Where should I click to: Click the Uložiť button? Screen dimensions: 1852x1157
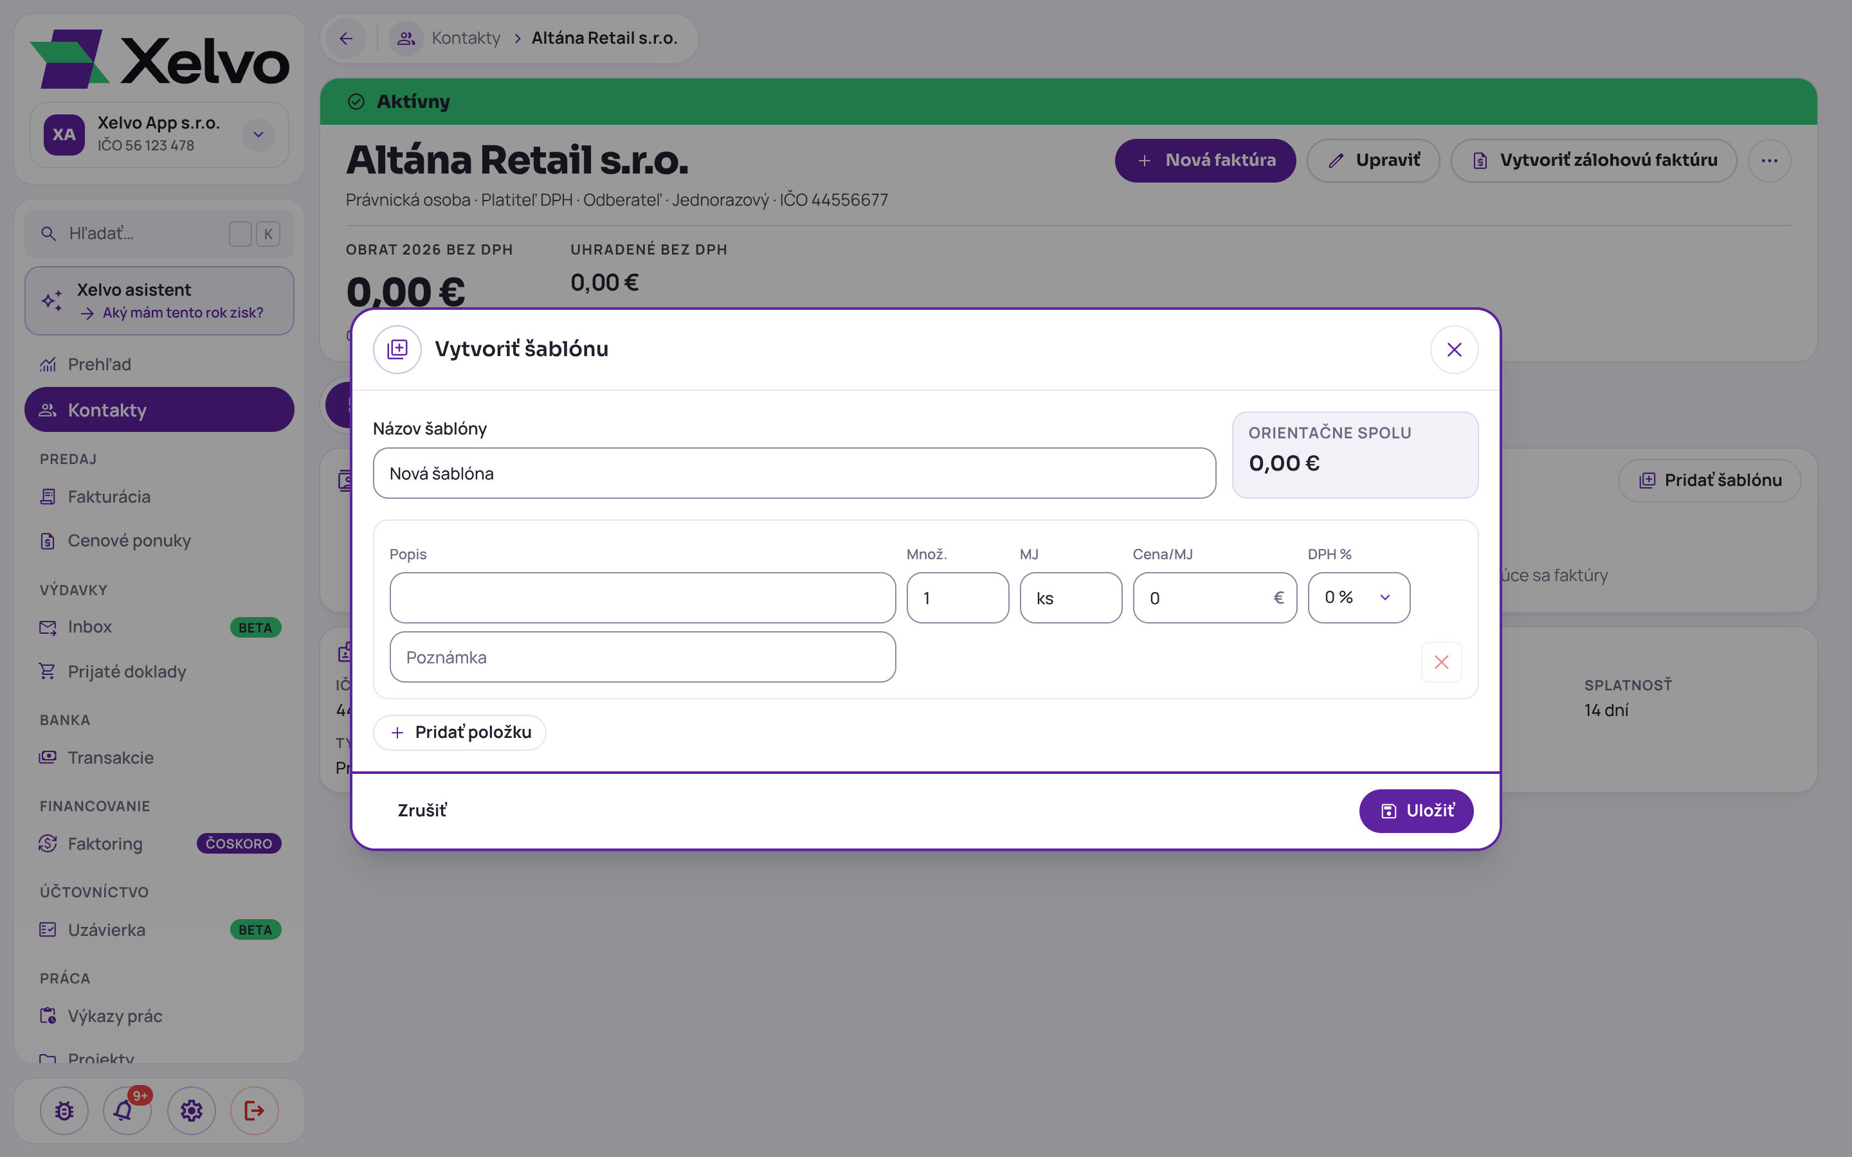[1416, 811]
